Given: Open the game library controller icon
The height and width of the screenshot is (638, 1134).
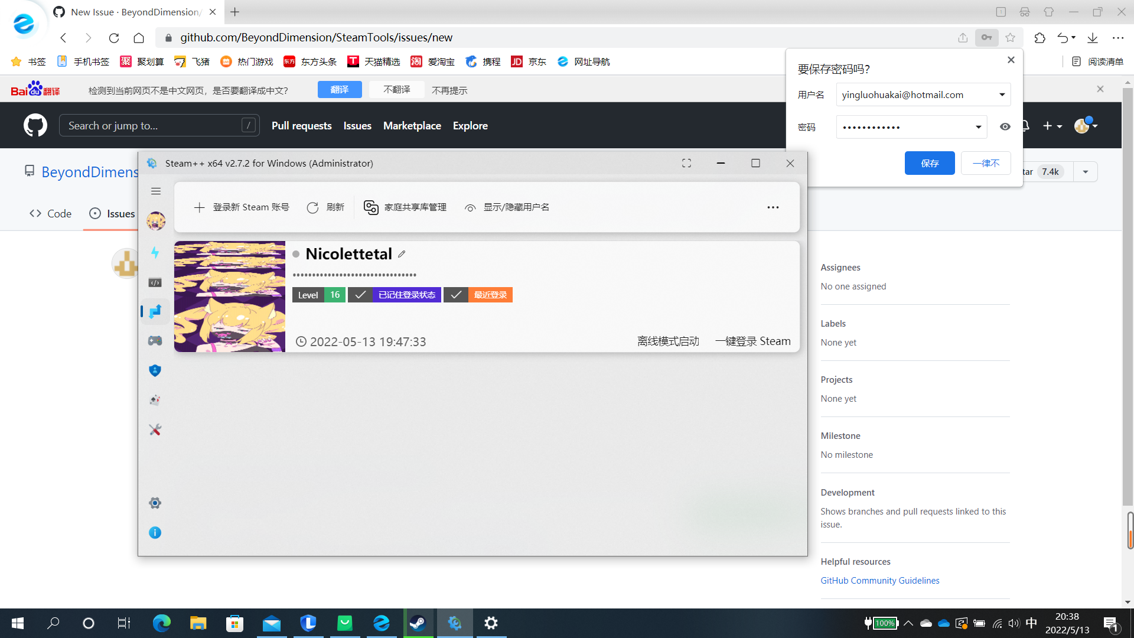Looking at the screenshot, I should click(x=155, y=341).
